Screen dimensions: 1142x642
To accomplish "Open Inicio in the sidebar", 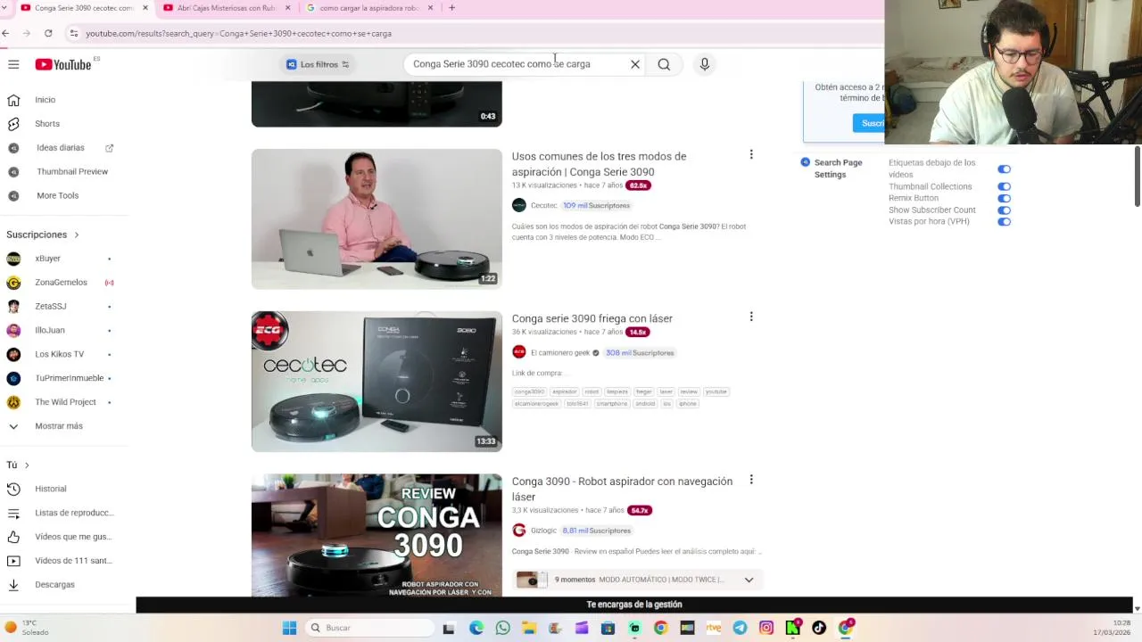I will (45, 100).
